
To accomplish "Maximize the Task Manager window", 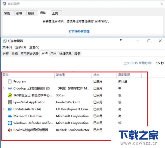I will tap(149, 41).
